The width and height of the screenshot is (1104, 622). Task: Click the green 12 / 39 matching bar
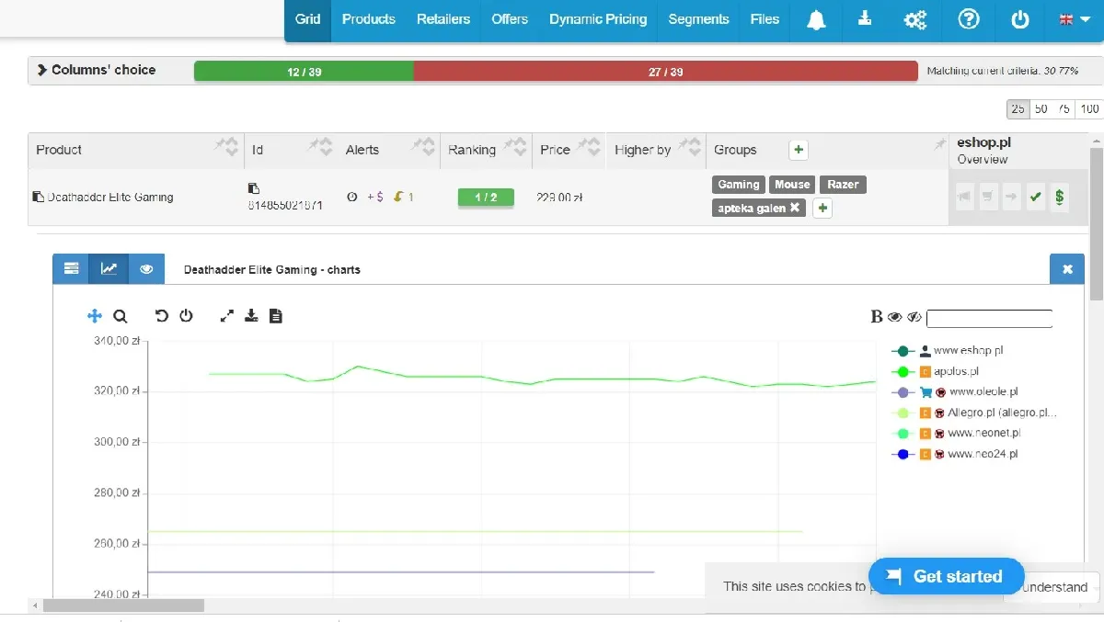pyautogui.click(x=304, y=72)
